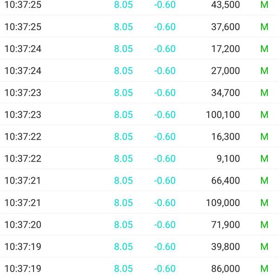Click the -0.60 change on the 16,300 row
The image size is (279, 279).
(165, 136)
